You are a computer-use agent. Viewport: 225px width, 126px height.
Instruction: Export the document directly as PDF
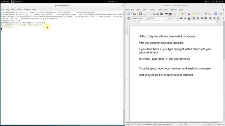[x=154, y=14]
